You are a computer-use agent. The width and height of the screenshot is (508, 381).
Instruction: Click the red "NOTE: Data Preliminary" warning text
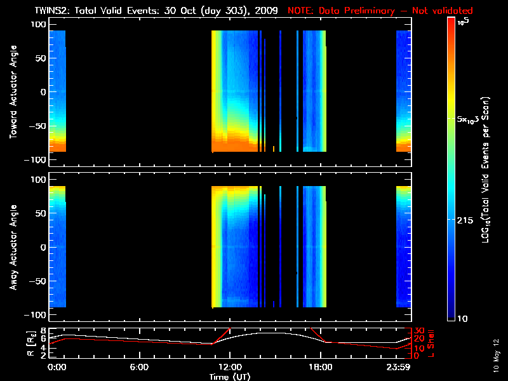click(x=381, y=10)
